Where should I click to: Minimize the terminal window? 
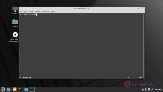pyautogui.click(x=135, y=8)
